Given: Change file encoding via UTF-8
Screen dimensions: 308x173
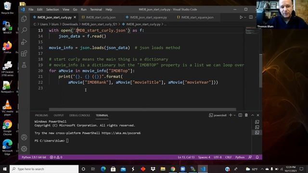Looking at the screenshot, I should coord(218,157).
